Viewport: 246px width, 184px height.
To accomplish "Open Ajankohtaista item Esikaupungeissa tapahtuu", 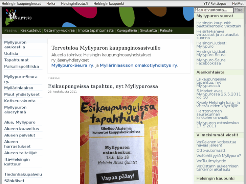I will (x=211, y=82).
